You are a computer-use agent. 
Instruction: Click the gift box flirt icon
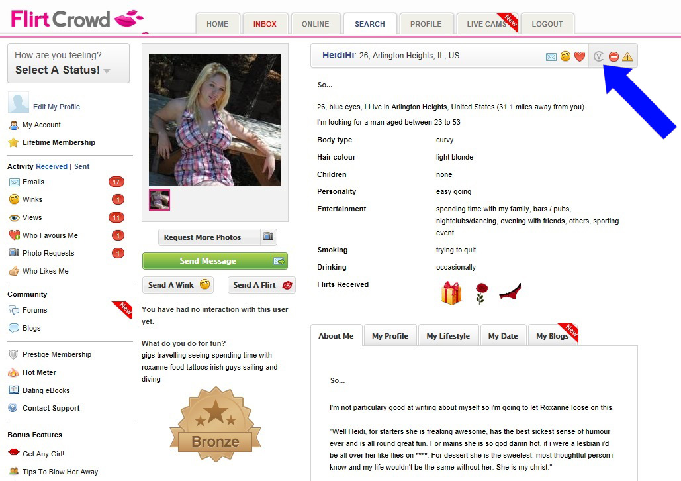click(451, 293)
